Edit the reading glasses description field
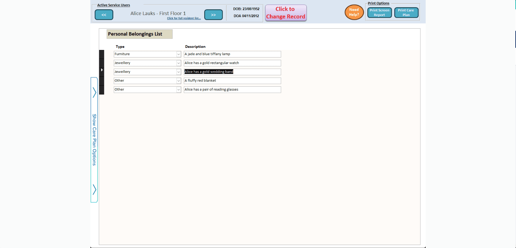 click(232, 90)
